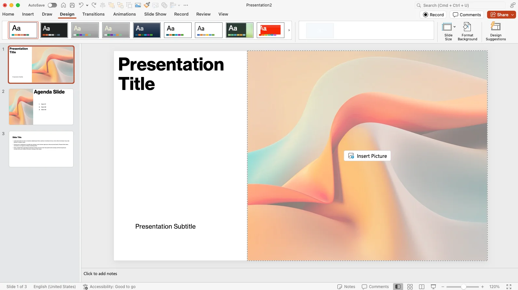Screen dimensions: 518x290
Task: Switch to the Draw tab
Action: (47, 14)
